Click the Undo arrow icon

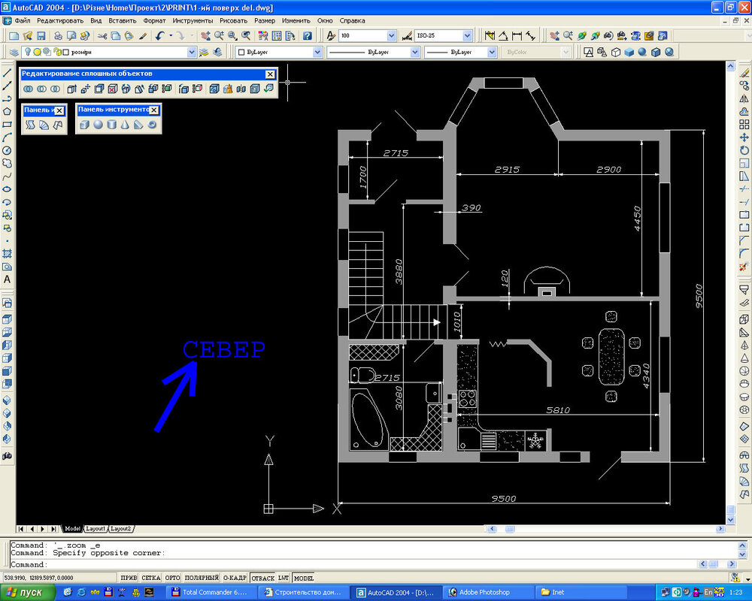click(x=160, y=36)
